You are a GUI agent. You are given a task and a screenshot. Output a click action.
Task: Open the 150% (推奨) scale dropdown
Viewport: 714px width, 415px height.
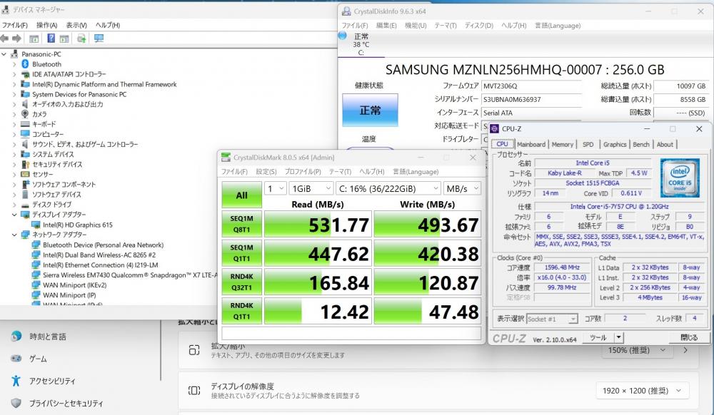(x=637, y=350)
